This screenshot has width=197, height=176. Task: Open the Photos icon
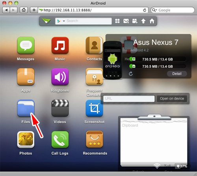click(x=26, y=139)
